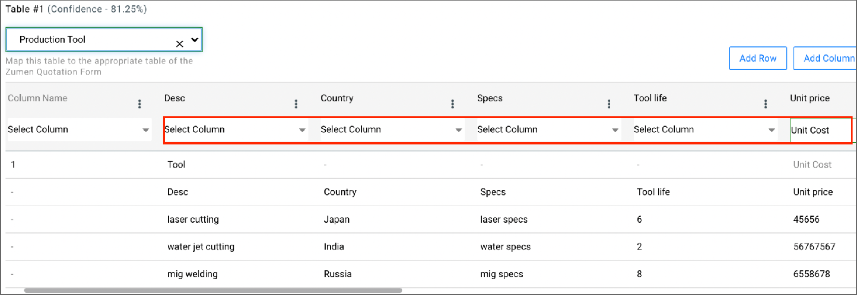Image resolution: width=857 pixels, height=295 pixels.
Task: Open three-dot menu for Desc column
Action: tap(296, 104)
